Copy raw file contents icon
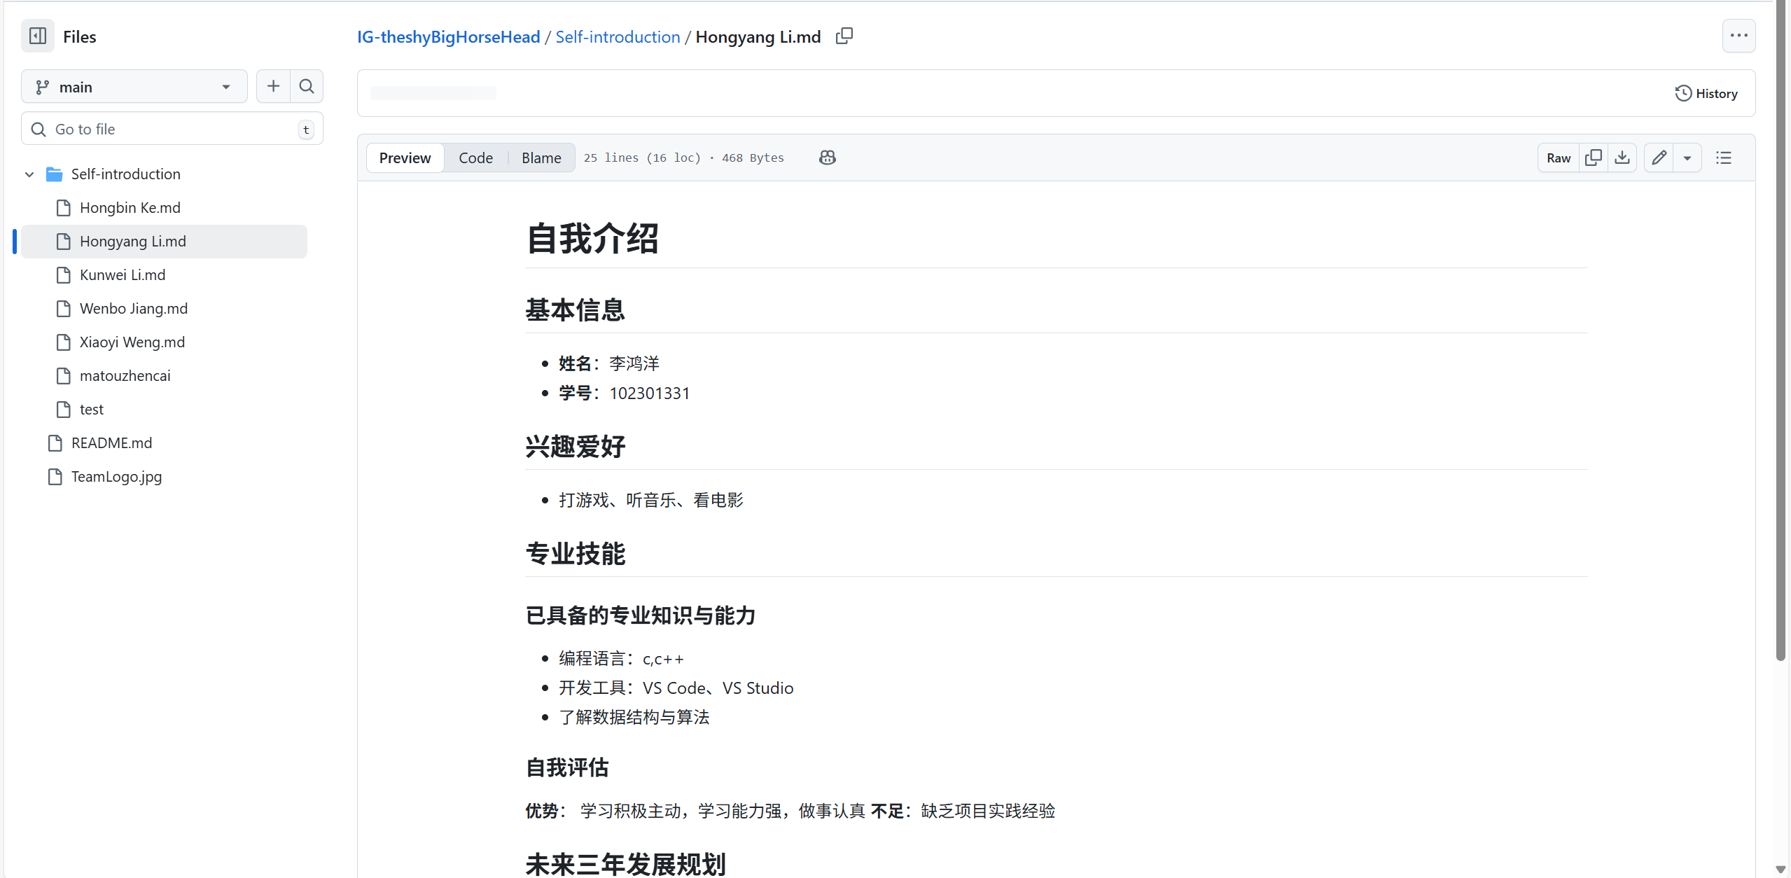1791x878 pixels. tap(1593, 158)
